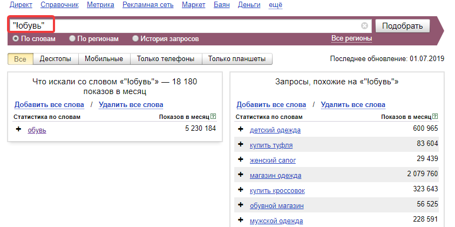The image size is (455, 227).
Task: Open the женский сапог query link
Action: (273, 160)
